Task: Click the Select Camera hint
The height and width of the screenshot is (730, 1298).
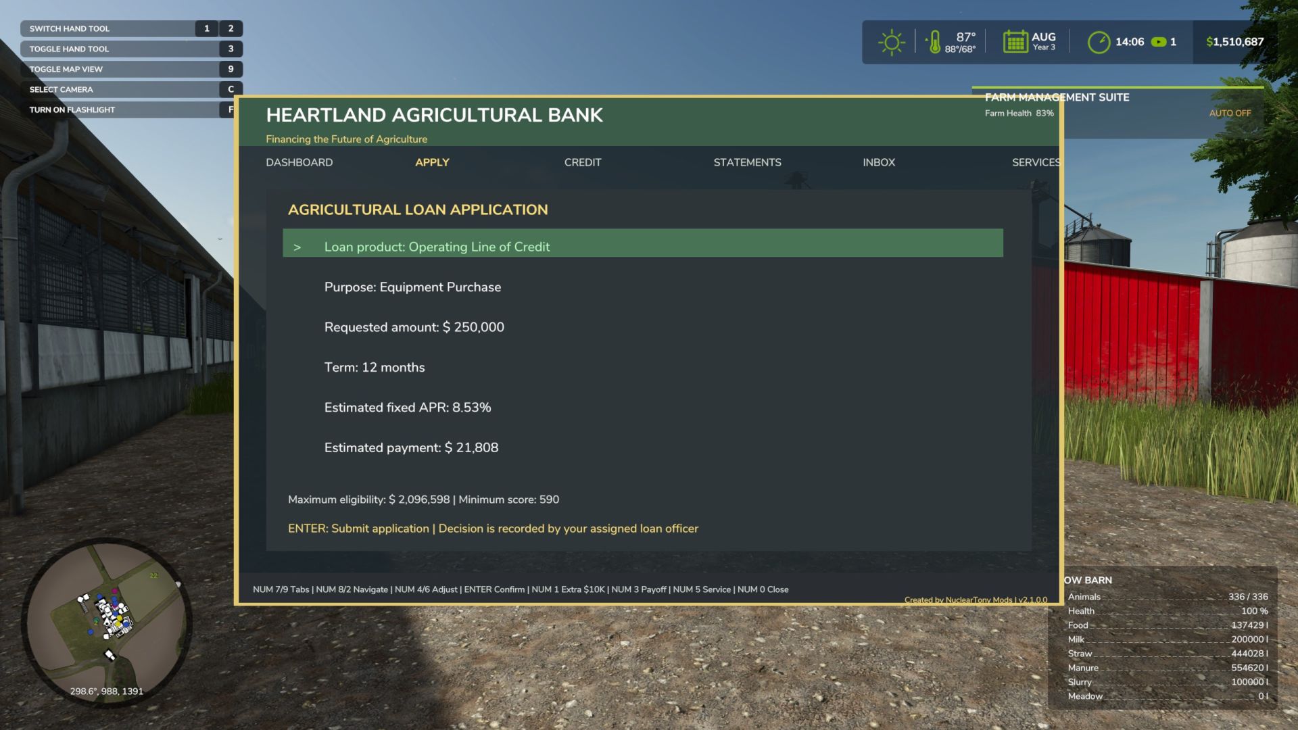Action: click(x=61, y=89)
